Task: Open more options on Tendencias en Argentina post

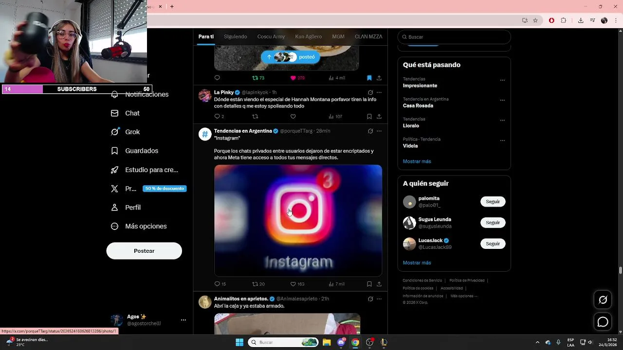Action: click(379, 131)
